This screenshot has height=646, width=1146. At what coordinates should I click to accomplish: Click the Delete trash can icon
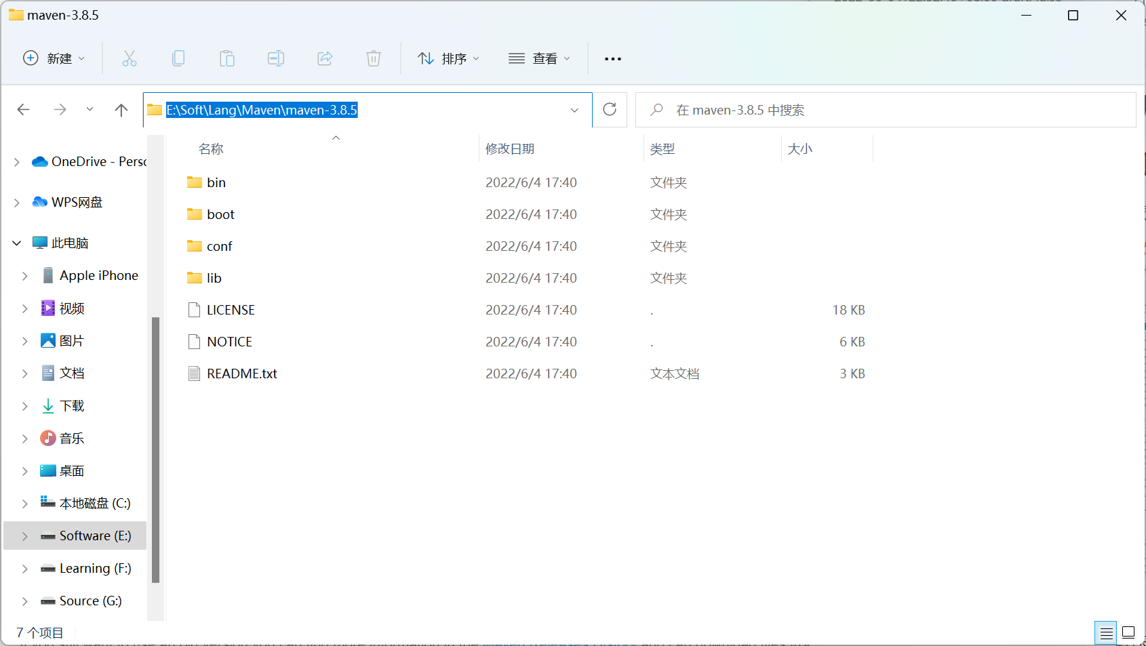[x=374, y=59]
